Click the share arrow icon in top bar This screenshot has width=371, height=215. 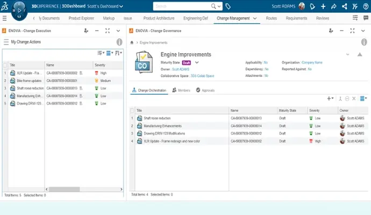pos(333,6)
